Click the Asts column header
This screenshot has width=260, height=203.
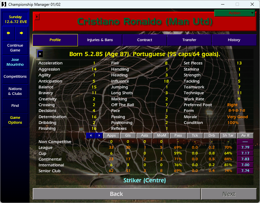point(145,135)
